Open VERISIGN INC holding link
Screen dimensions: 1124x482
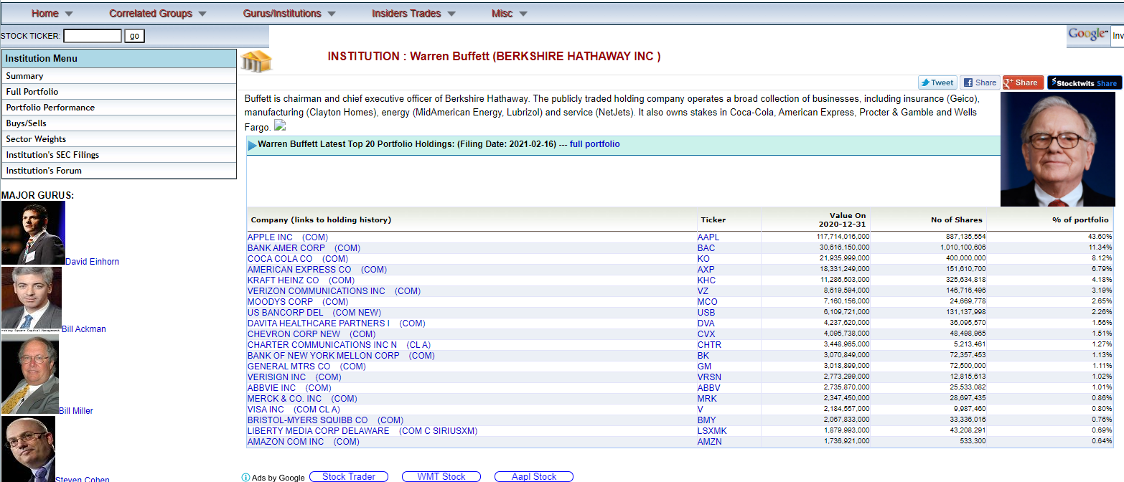point(294,377)
